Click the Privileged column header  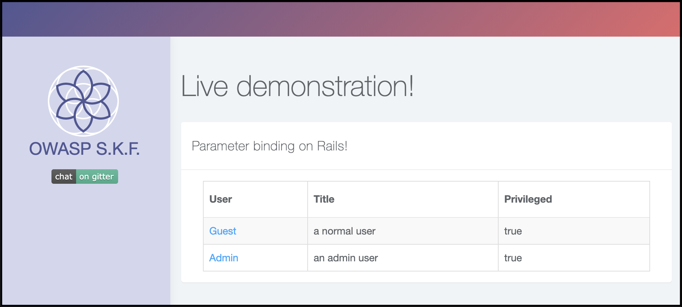point(528,199)
